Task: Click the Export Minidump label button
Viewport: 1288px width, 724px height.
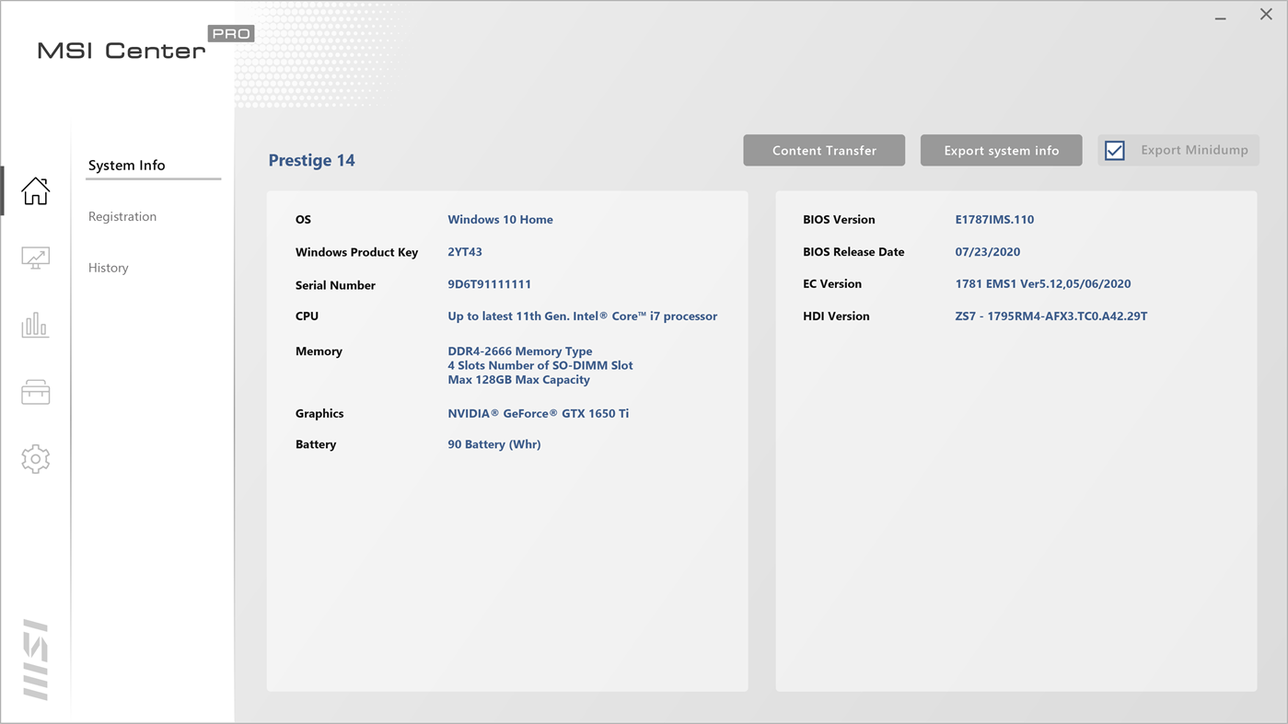Action: coord(1194,150)
